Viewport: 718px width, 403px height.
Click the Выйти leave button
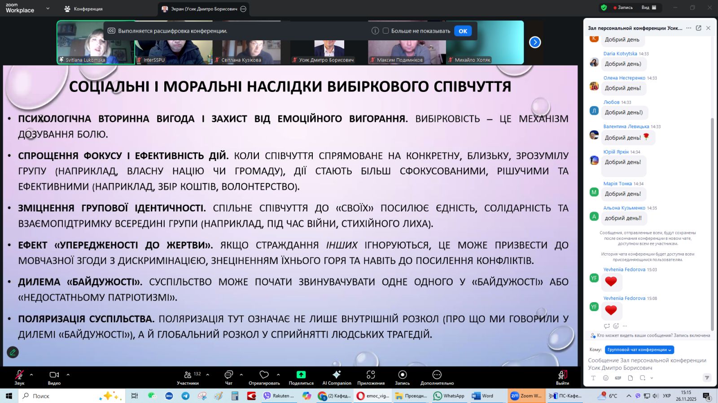pyautogui.click(x=562, y=376)
